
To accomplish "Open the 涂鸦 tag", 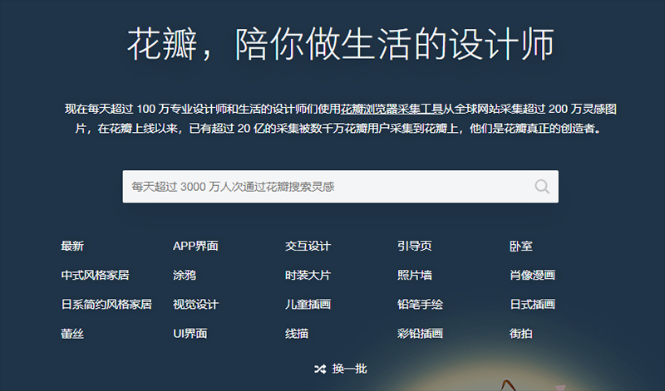I will (185, 275).
